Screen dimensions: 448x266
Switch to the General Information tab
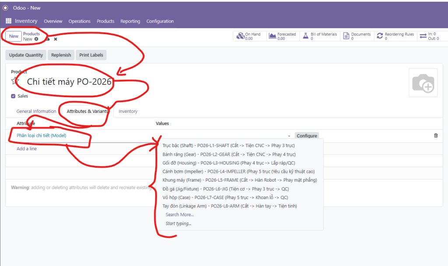pyautogui.click(x=36, y=111)
